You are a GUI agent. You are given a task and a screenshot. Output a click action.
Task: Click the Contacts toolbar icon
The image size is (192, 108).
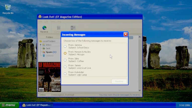59,28
